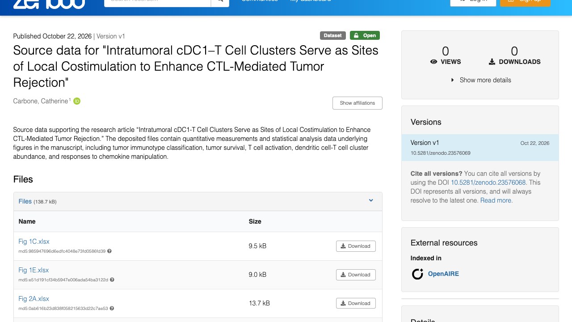
Task: Open Catherine Carbone's ORCID profile icon
Action: pos(77,101)
